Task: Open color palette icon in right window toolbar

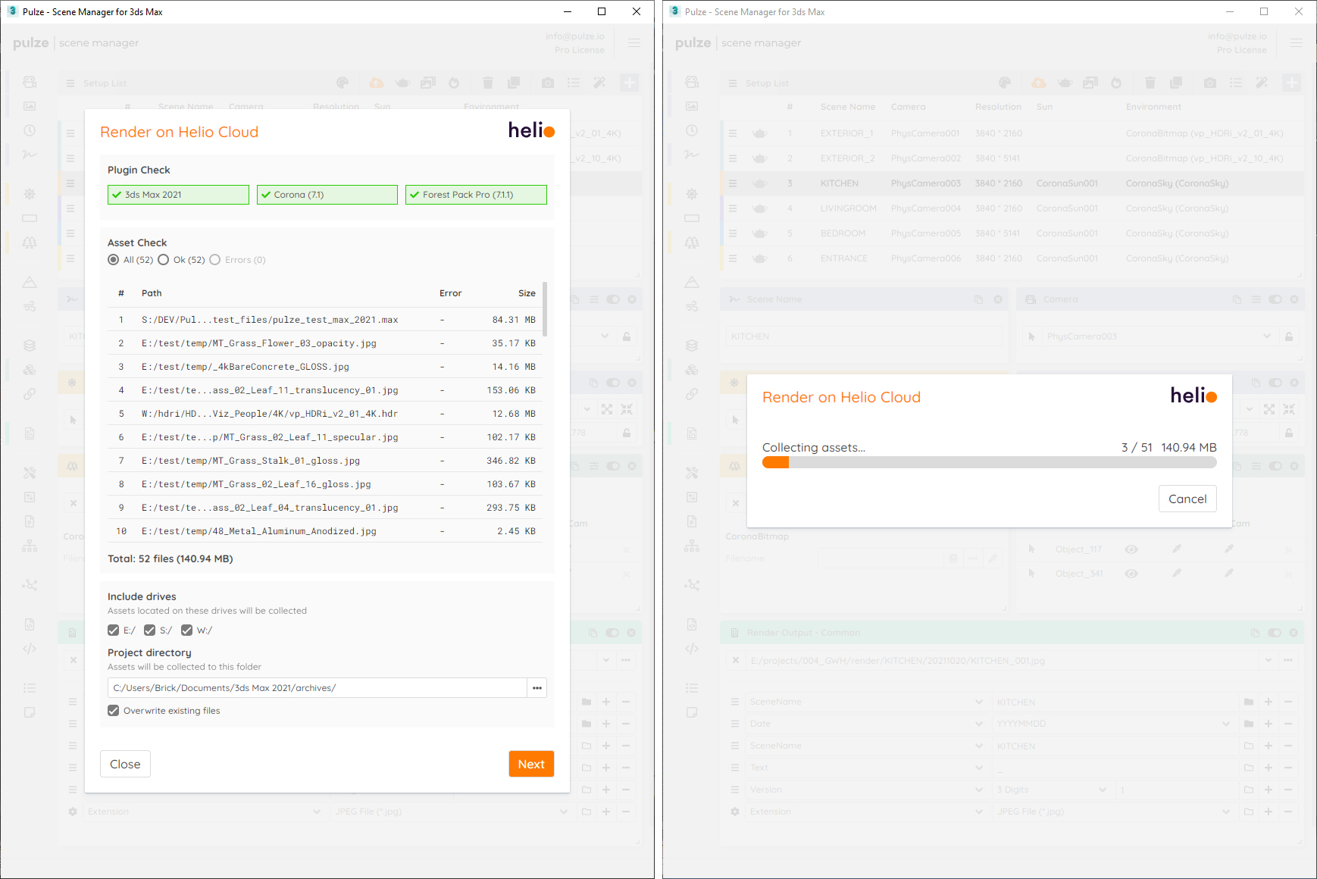Action: click(1005, 83)
